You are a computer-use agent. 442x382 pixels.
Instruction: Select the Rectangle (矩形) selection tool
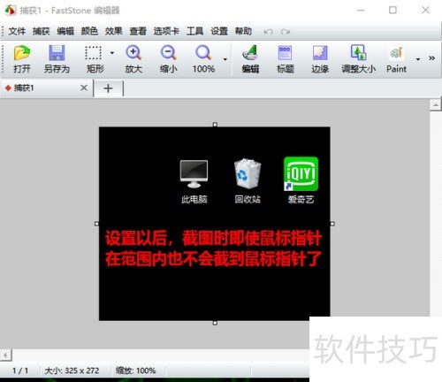pyautogui.click(x=94, y=53)
